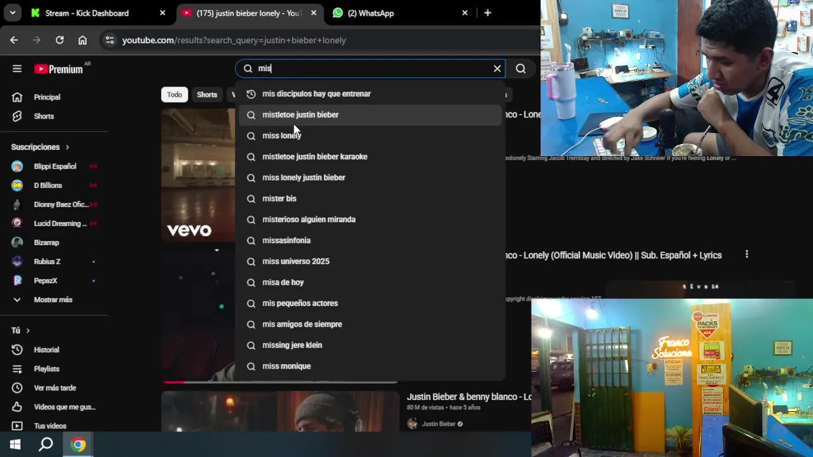This screenshot has width=813, height=457.
Task: Open the three-dot menu for Lyrics video
Action: (747, 254)
